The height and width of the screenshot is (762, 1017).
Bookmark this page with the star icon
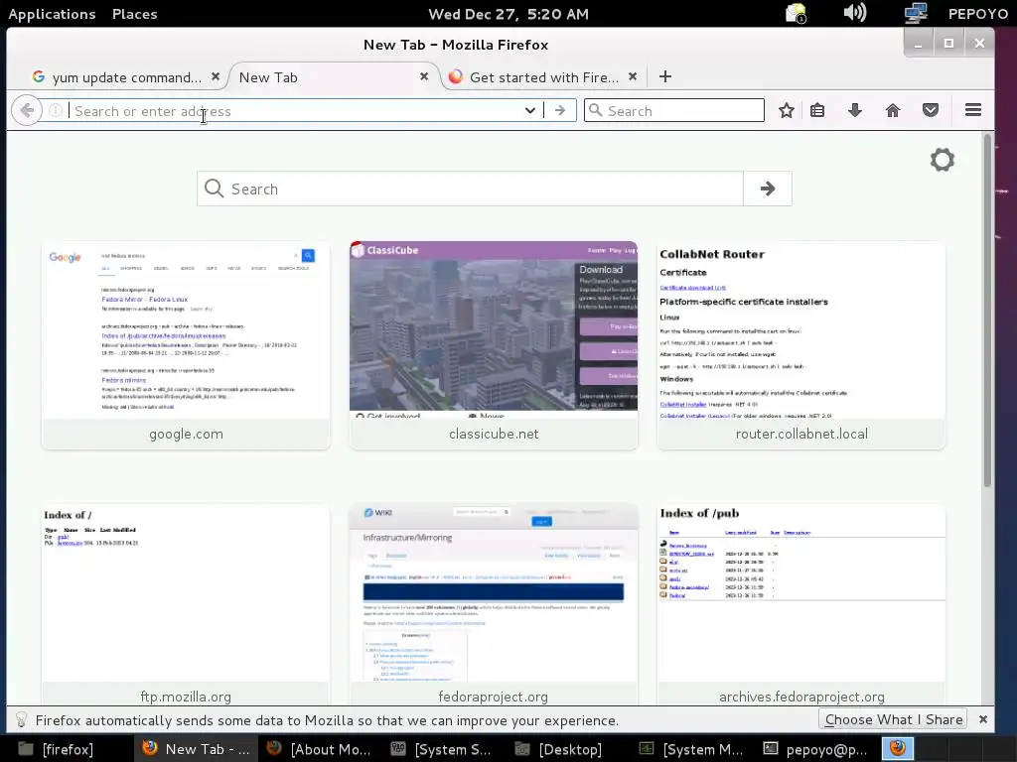coord(787,111)
